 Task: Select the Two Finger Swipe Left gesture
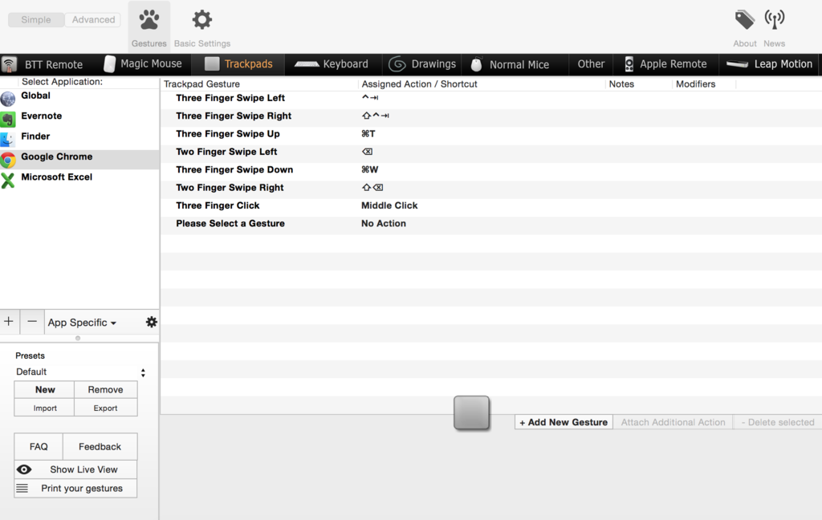click(226, 152)
